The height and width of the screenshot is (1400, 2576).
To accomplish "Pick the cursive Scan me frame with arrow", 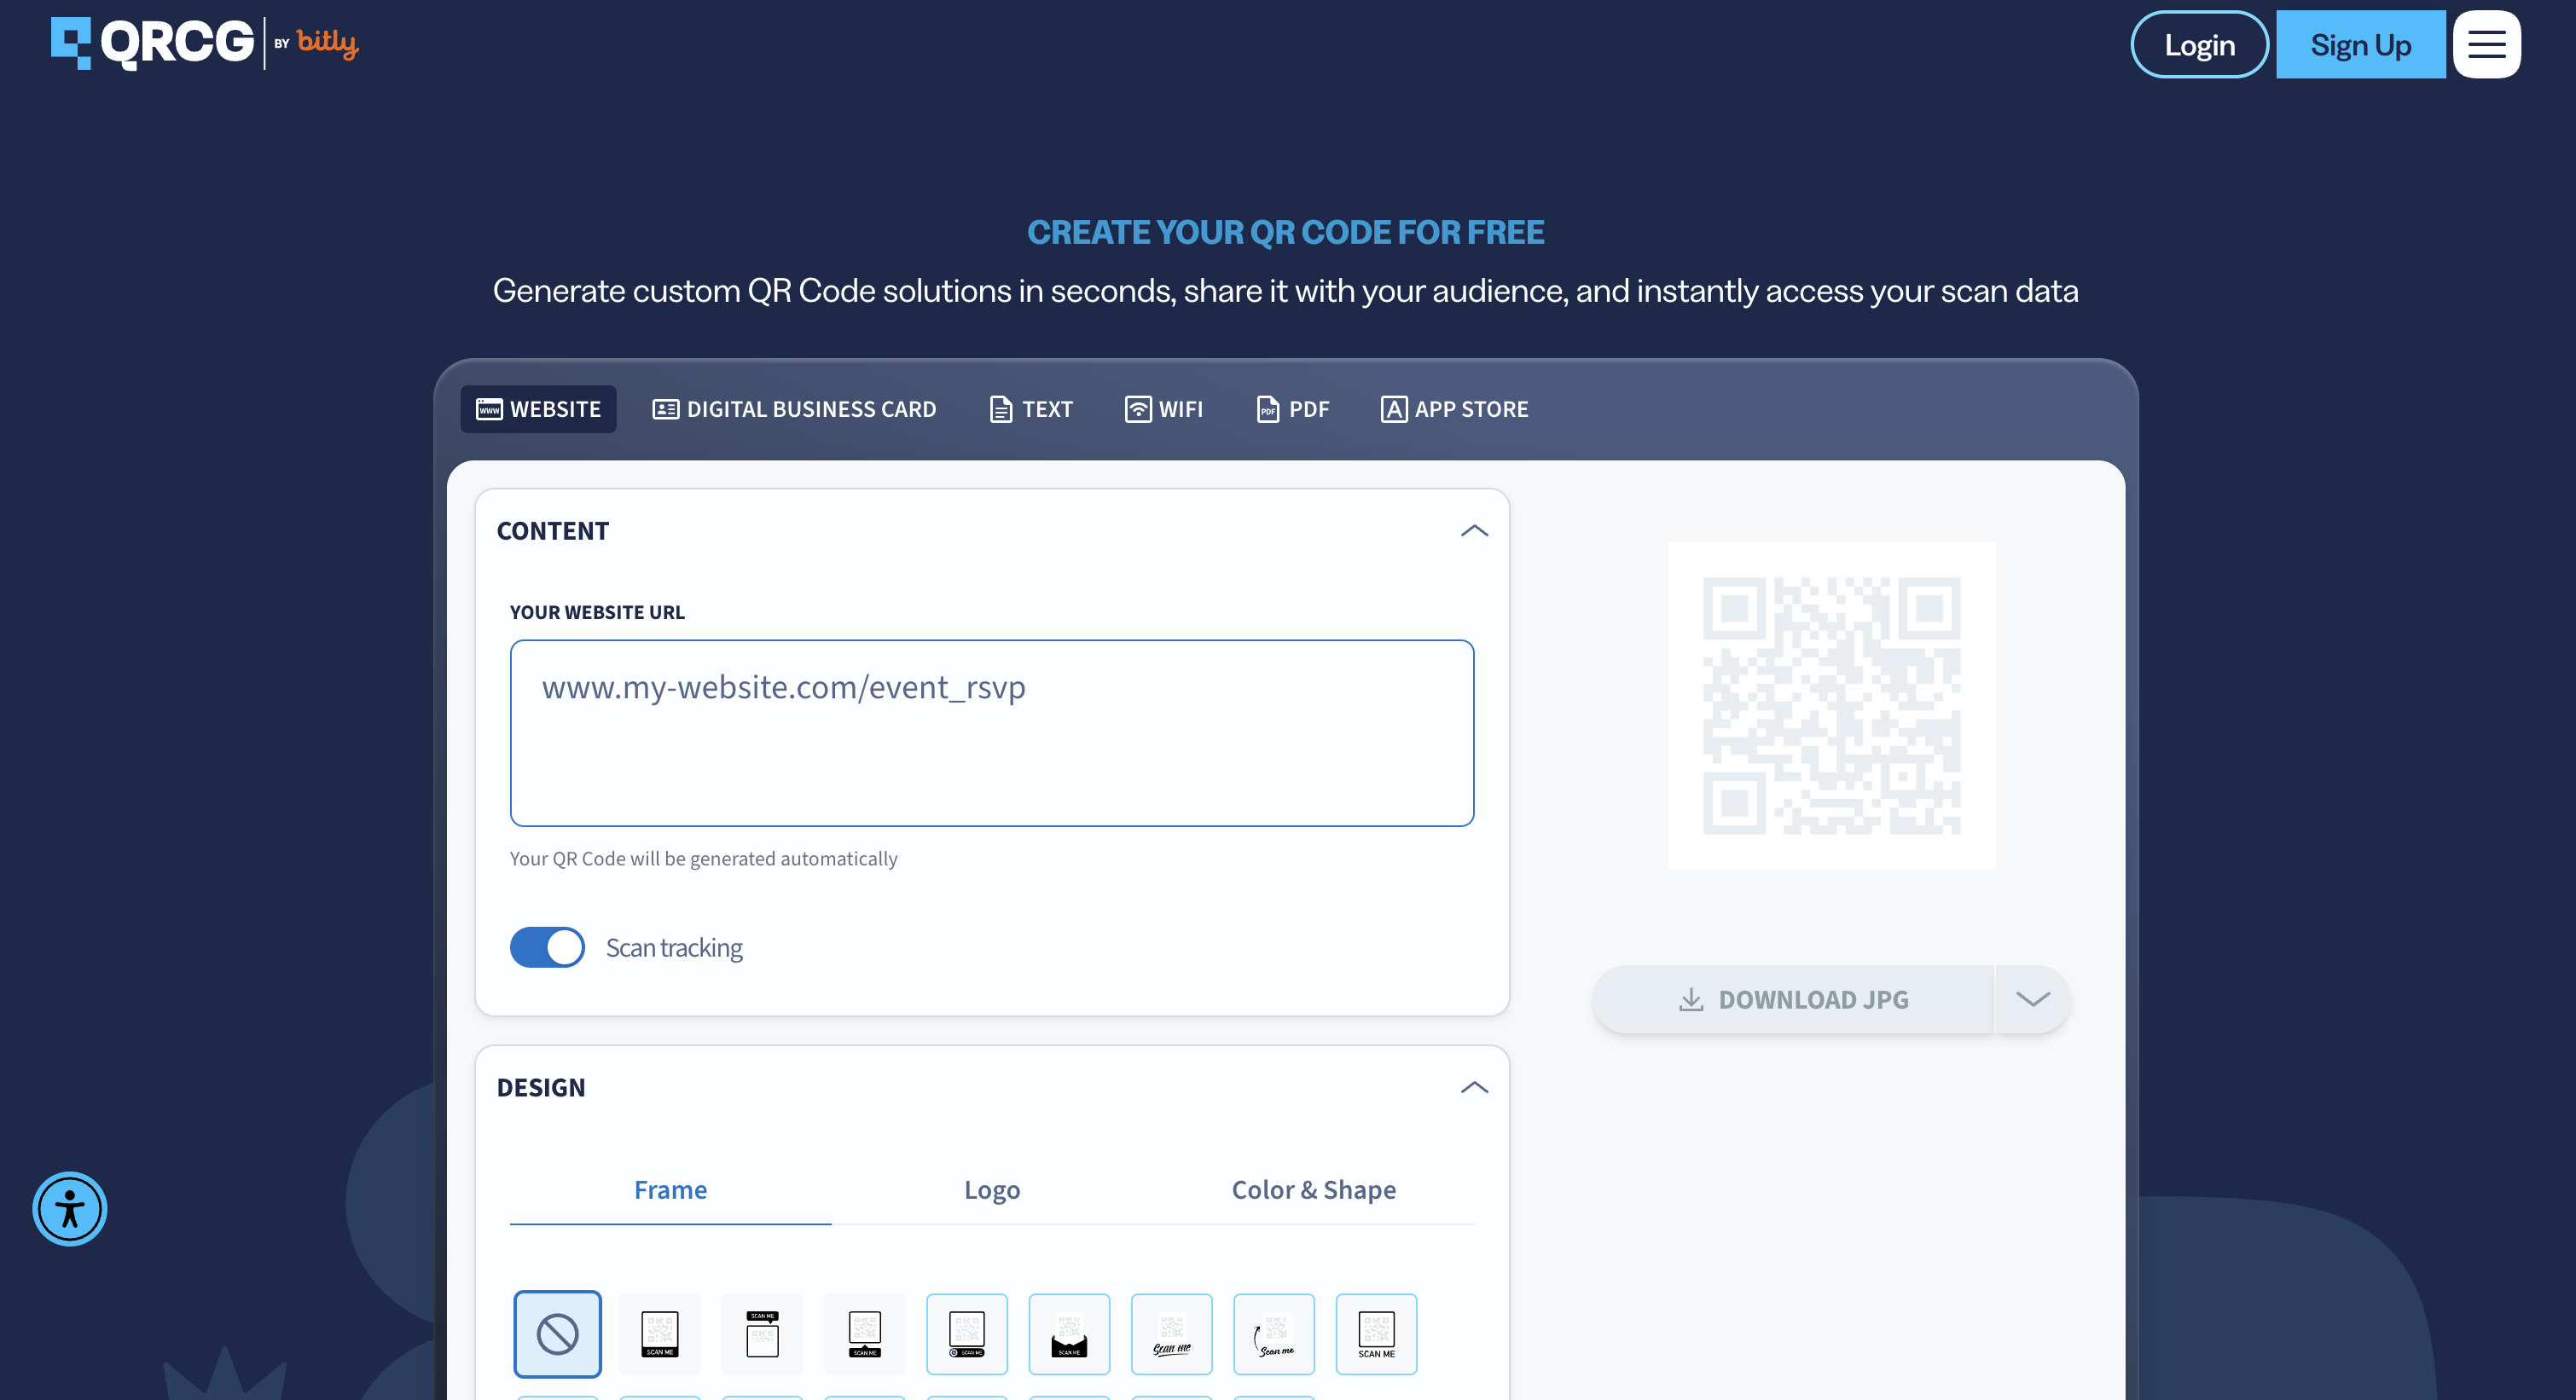I will point(1274,1334).
